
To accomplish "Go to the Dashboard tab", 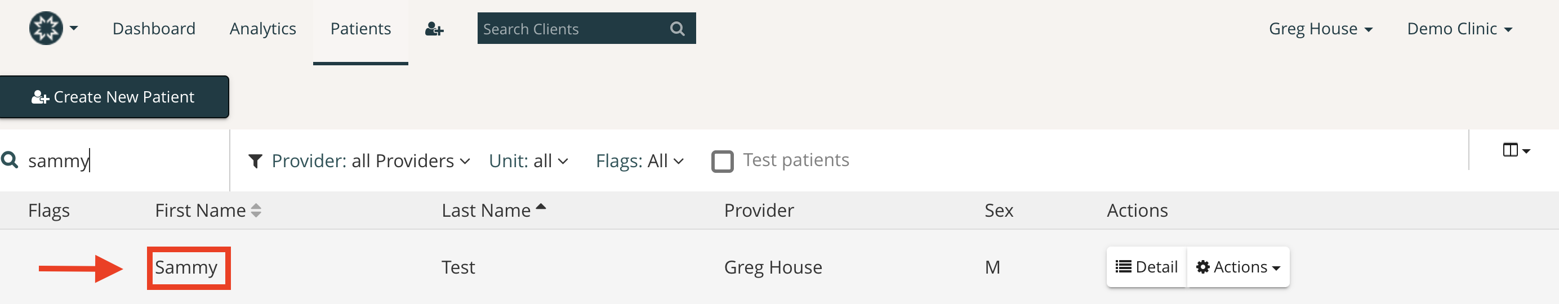I will pyautogui.click(x=154, y=28).
